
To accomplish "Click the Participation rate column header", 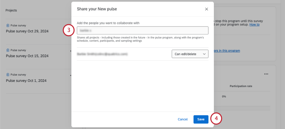I will click(x=241, y=86).
